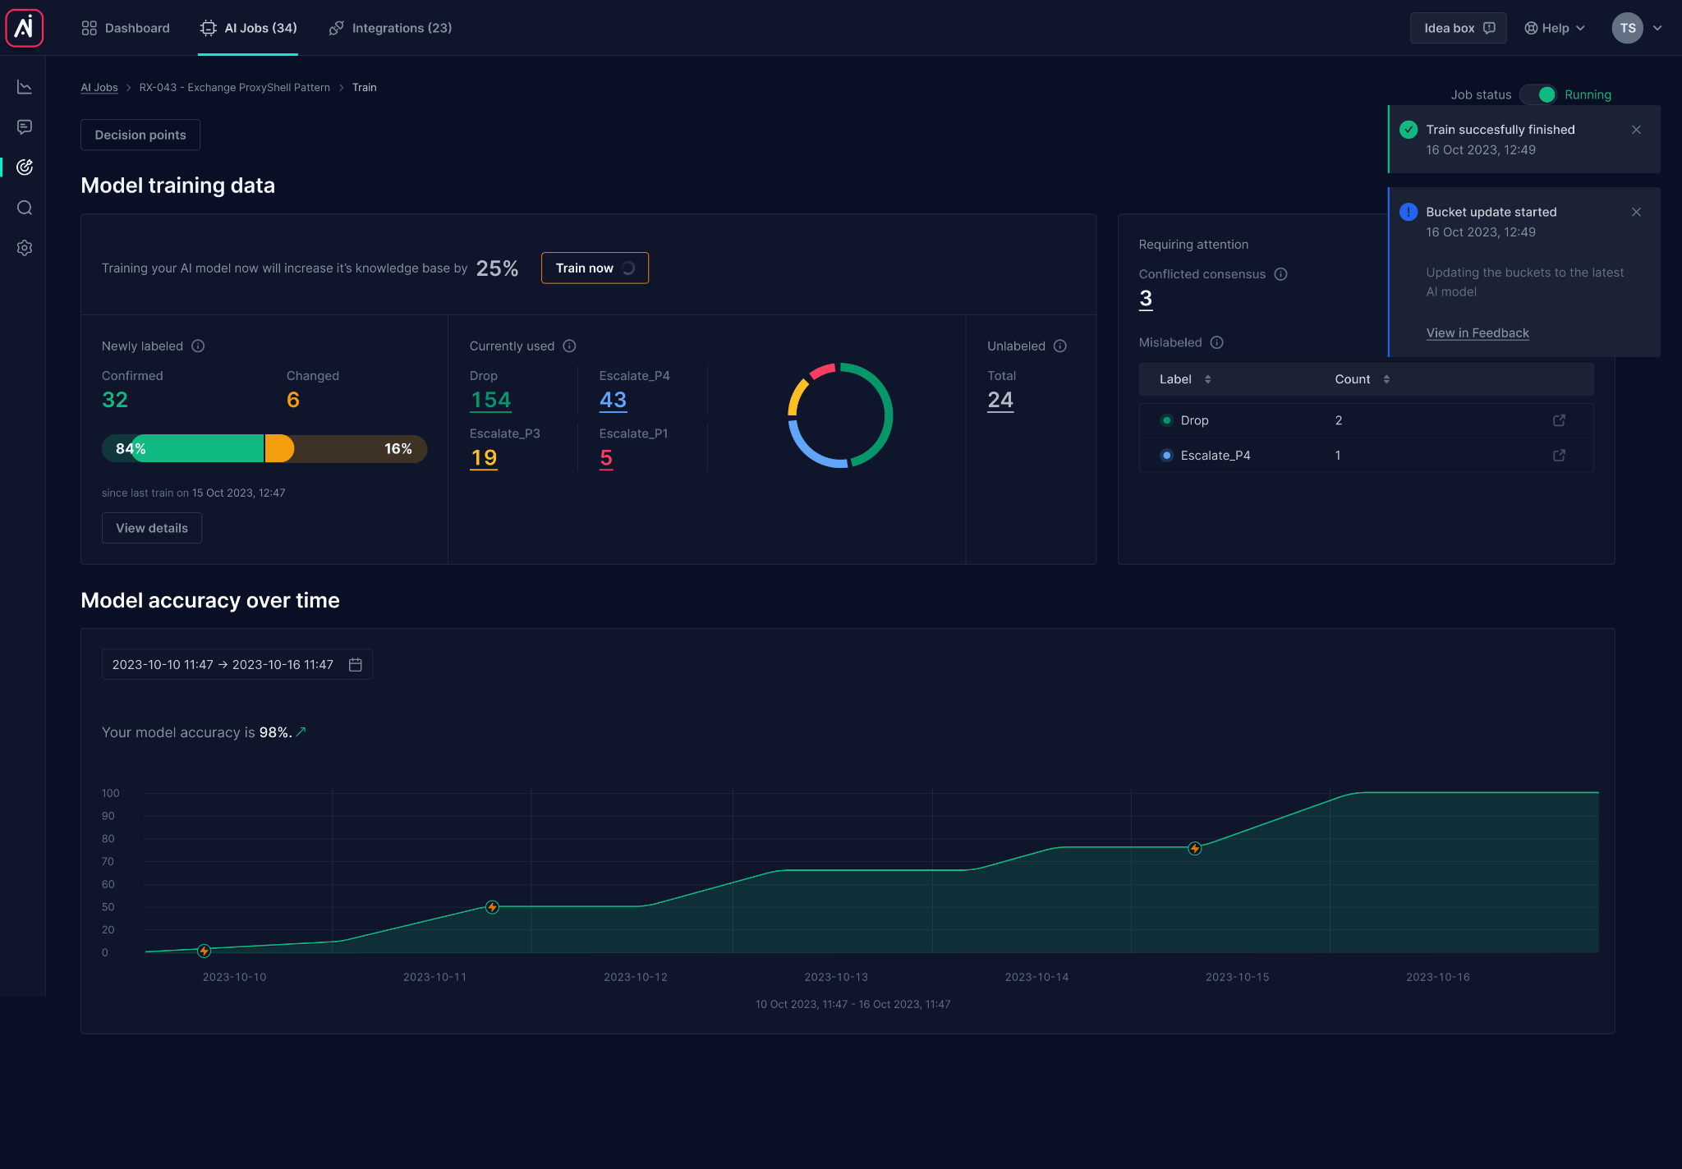Open the external link icon in the Drop row

pyautogui.click(x=1559, y=420)
